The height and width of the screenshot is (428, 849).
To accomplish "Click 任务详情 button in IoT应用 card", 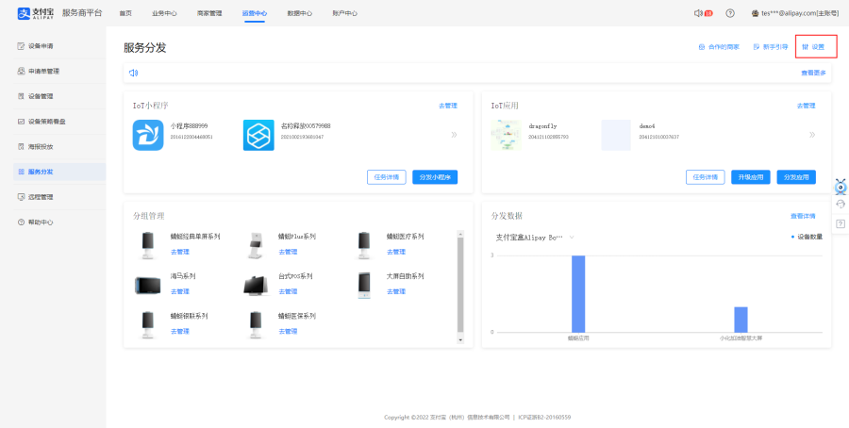I will click(x=705, y=177).
